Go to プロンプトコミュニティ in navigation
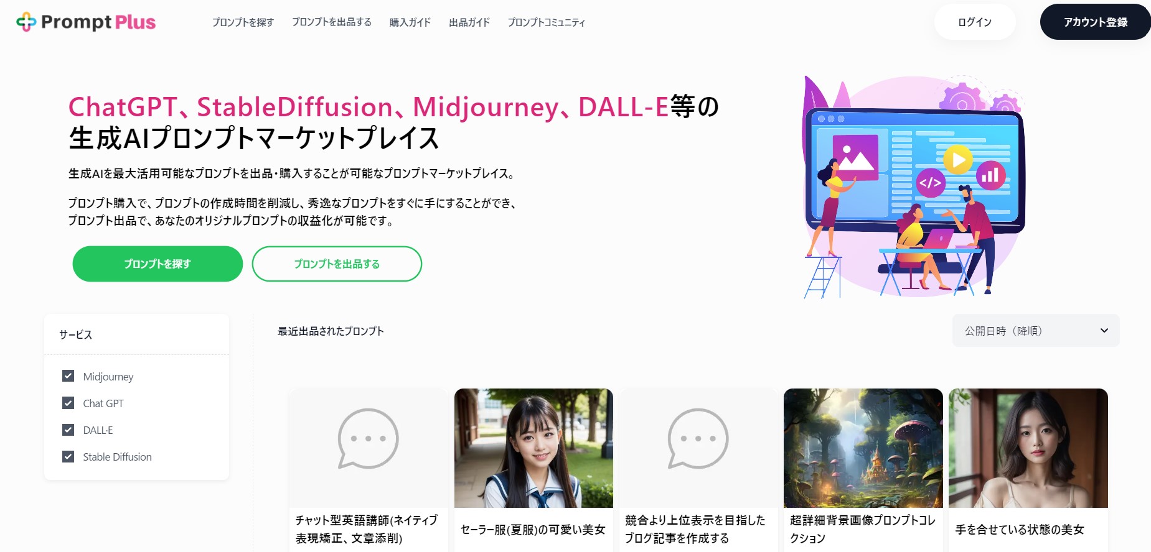1151x552 pixels. pyautogui.click(x=547, y=22)
